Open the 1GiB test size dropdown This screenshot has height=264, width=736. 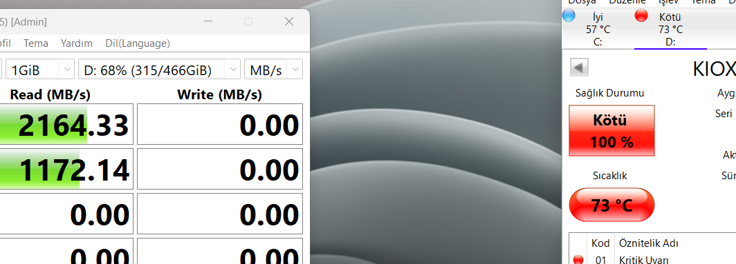(40, 70)
